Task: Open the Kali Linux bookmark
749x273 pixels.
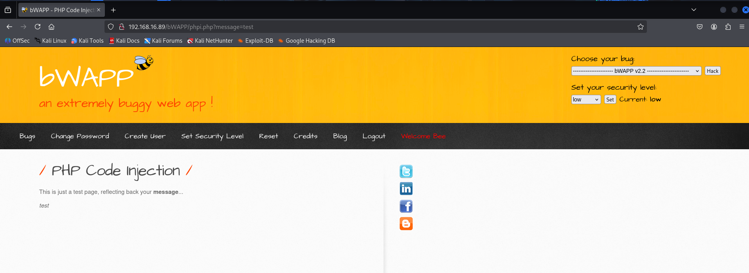Action: click(50, 41)
